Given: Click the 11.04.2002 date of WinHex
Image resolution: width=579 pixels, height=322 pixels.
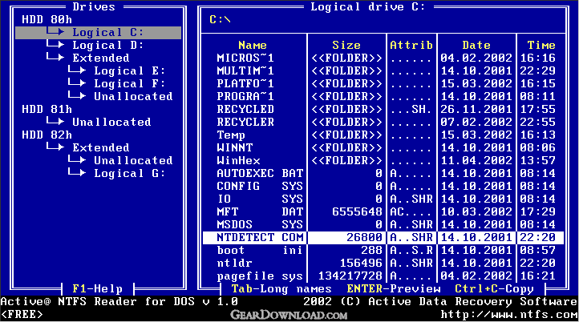Looking at the screenshot, I should (x=476, y=160).
